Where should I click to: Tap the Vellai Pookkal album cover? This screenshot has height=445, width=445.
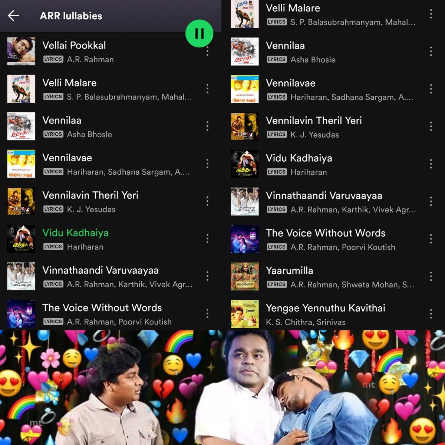tap(21, 51)
